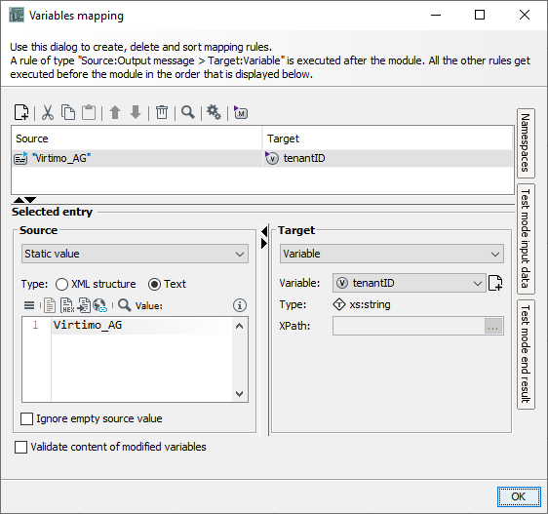Collapse Source pane with left arrow
Image resolution: width=548 pixels, height=514 pixels.
[264, 231]
